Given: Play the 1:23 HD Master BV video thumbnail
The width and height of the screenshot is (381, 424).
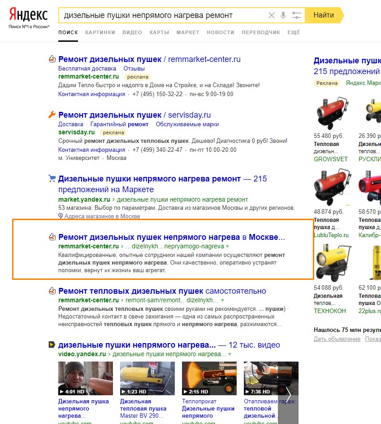Looking at the screenshot, I should 147,378.
